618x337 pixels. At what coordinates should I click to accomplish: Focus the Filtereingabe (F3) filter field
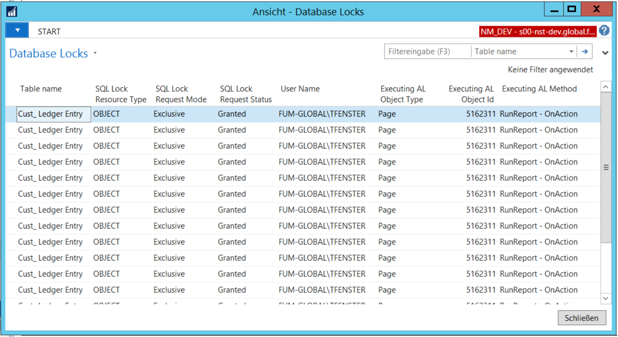click(428, 52)
